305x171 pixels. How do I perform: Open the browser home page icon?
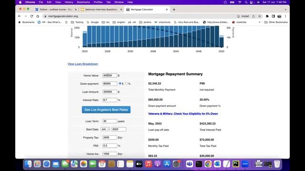(x=38, y=16)
